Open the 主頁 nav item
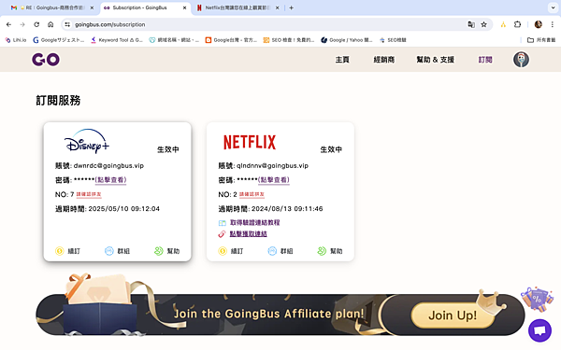The width and height of the screenshot is (561, 350). pos(342,60)
